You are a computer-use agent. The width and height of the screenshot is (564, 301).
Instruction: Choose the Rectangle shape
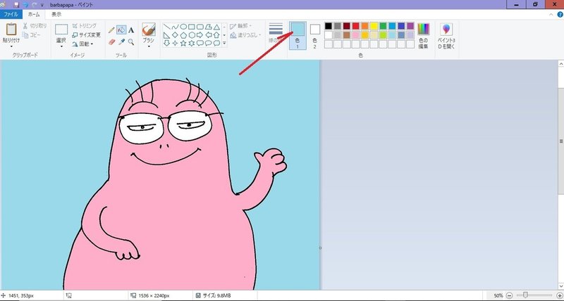click(192, 27)
